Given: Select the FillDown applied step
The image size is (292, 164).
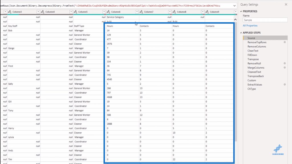Looking at the screenshot, I should (x=252, y=55).
